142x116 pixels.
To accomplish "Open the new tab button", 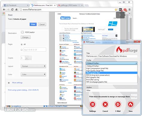I will (x=86, y=5).
